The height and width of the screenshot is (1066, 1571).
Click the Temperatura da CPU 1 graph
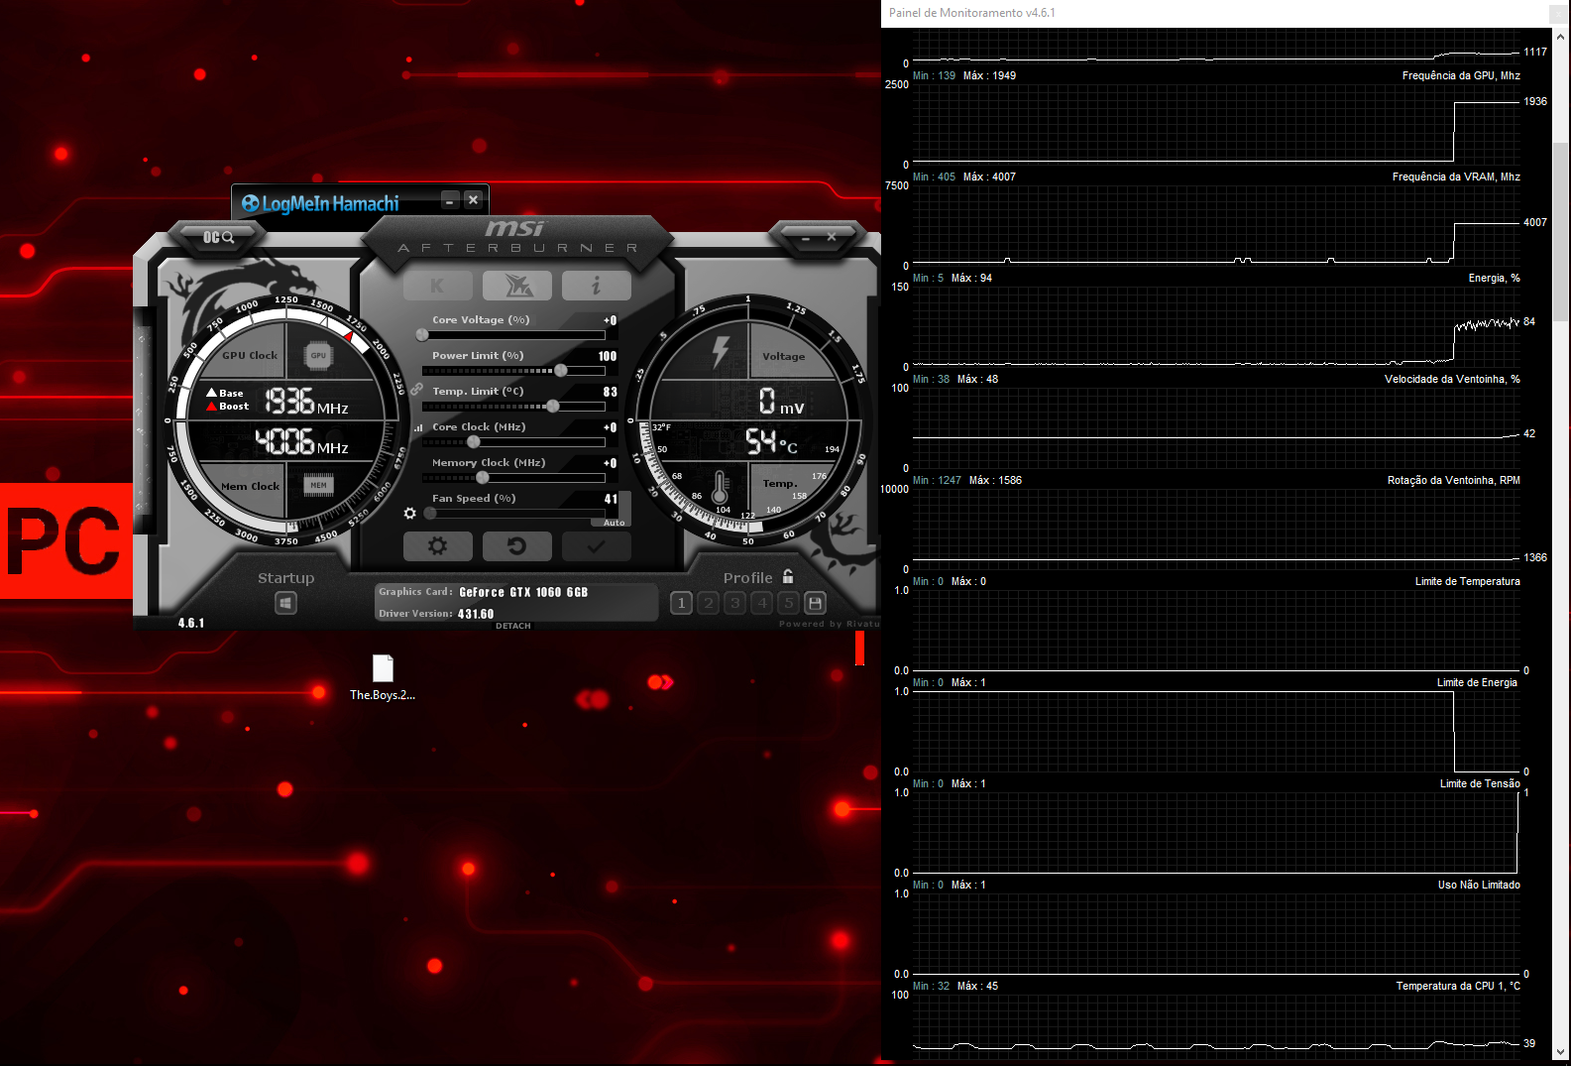(1216, 1027)
